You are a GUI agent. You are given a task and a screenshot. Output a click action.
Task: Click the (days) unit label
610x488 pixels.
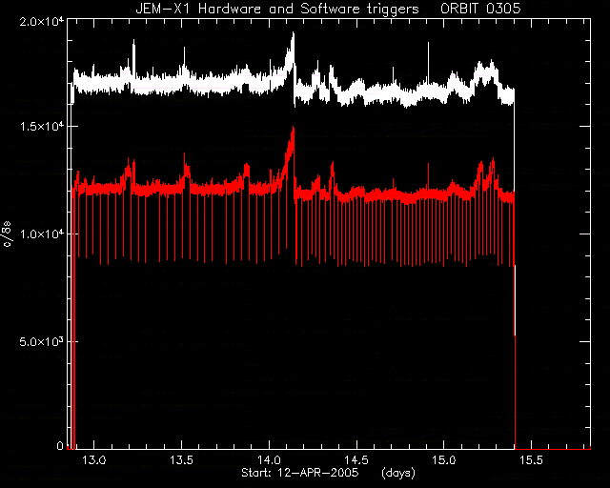click(398, 473)
